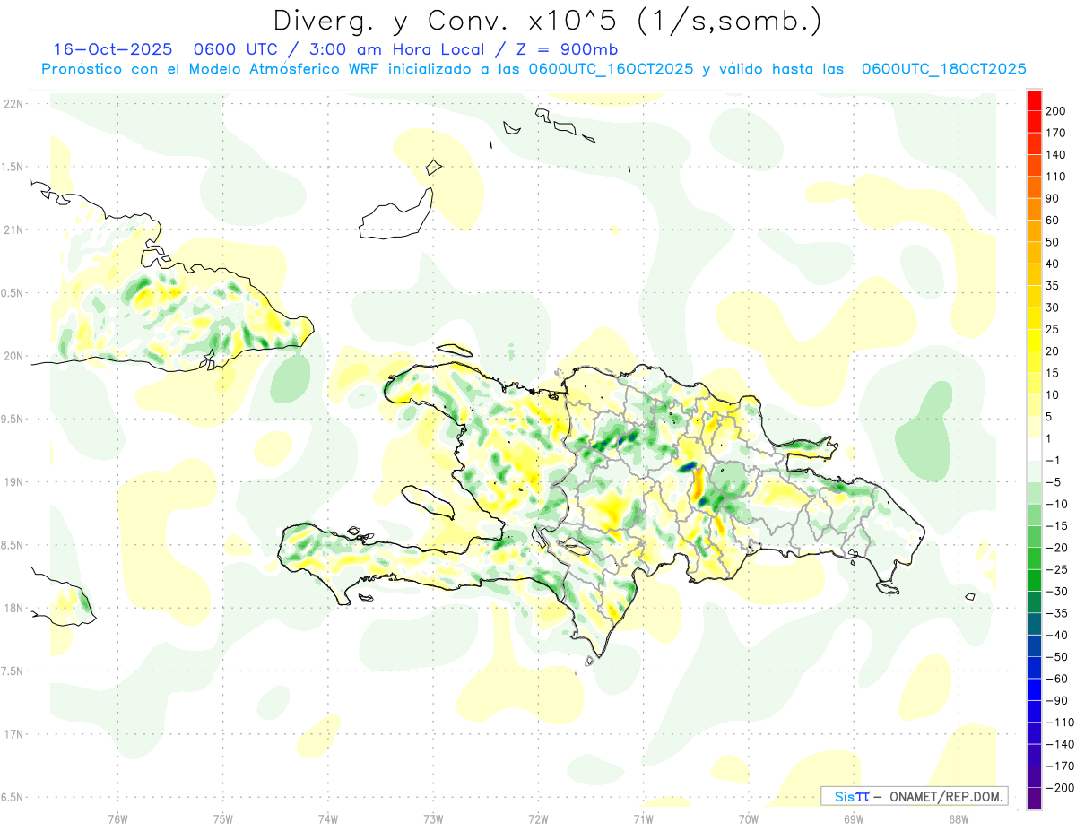Click the '6.5N' latitude label
Screen dimensions: 1076x831
coord(13,797)
